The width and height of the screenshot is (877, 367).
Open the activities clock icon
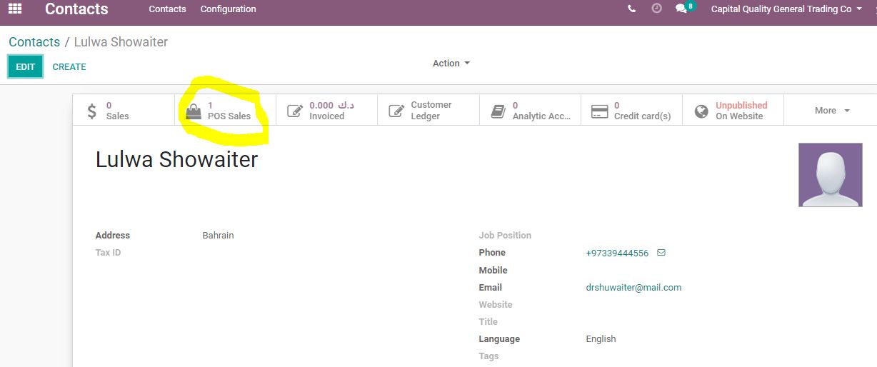656,9
